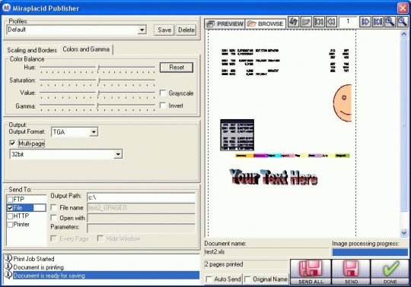Select the Colors and Gamma tab

click(86, 49)
